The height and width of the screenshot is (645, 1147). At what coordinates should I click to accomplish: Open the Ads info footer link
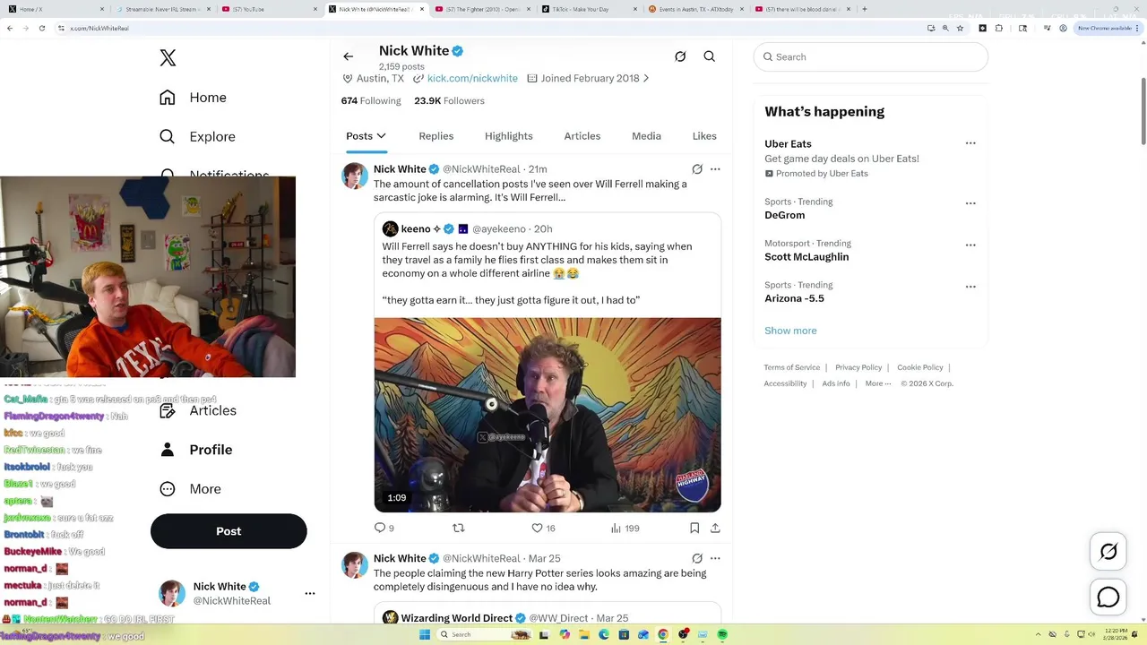tap(836, 383)
